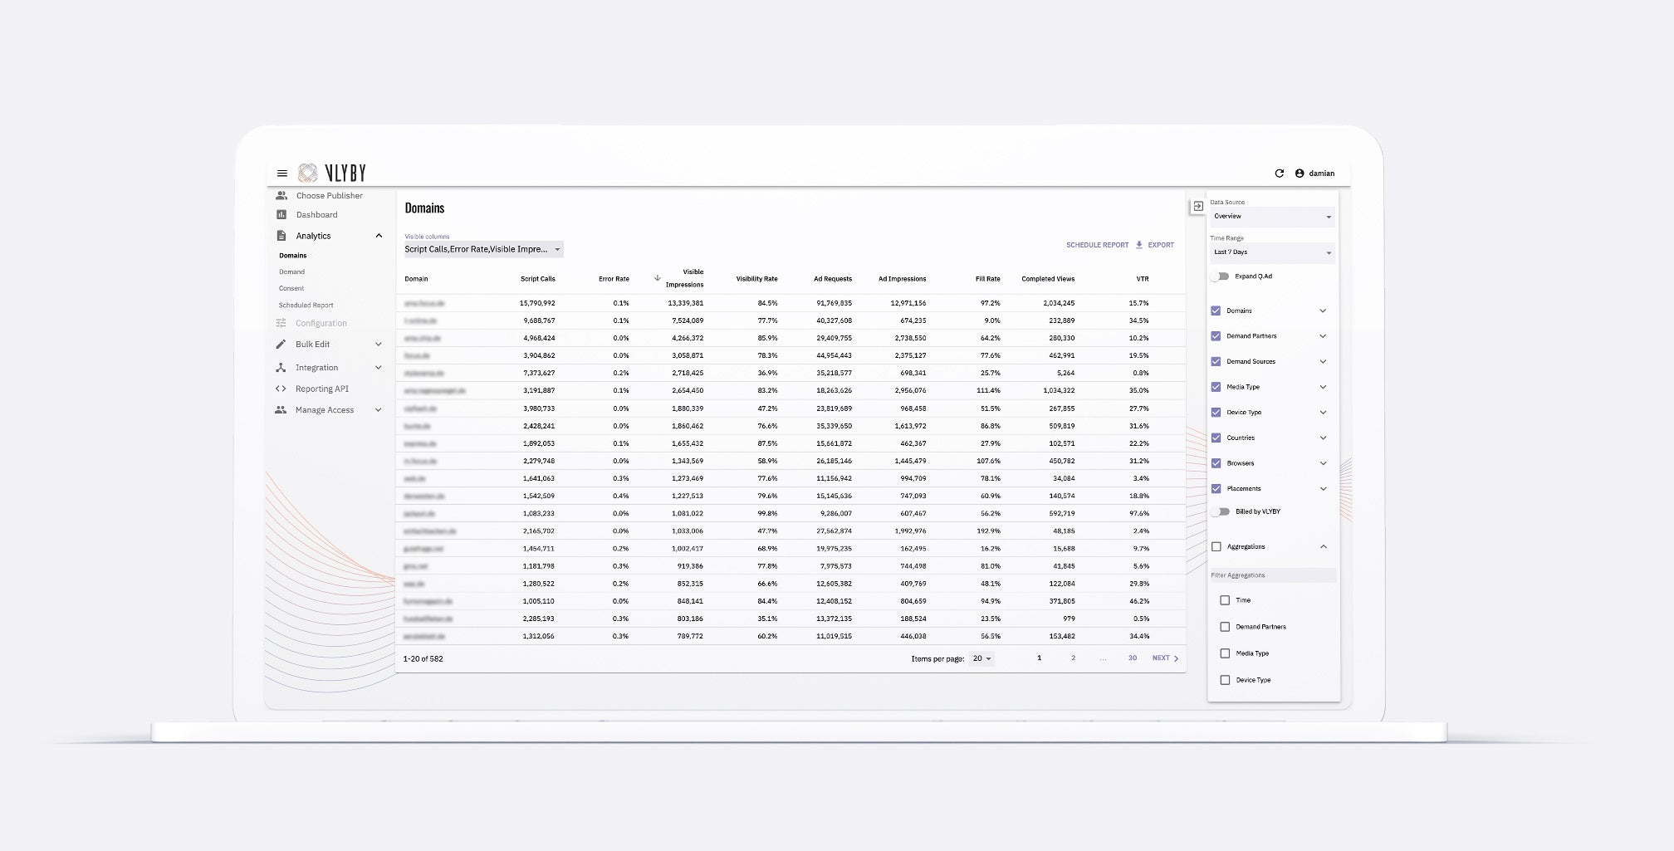Click the Configuration sliders icon

click(x=281, y=323)
